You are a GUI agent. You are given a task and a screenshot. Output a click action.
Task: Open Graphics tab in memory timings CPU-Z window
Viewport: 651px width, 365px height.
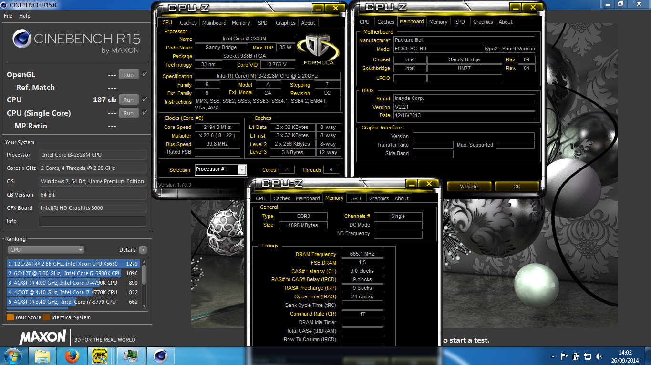(x=379, y=198)
